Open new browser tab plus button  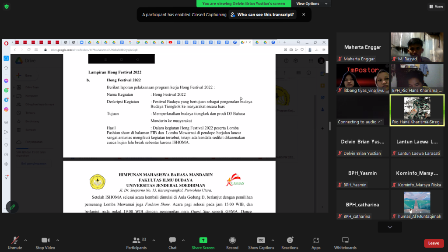click(284, 42)
